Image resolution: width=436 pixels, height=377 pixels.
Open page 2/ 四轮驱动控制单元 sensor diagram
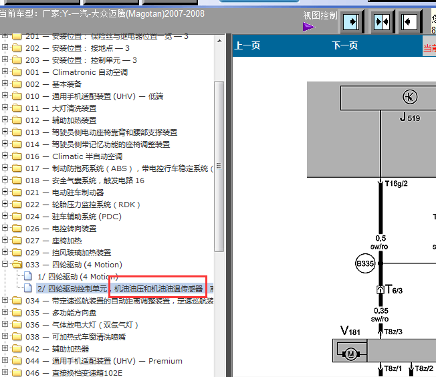pos(125,289)
